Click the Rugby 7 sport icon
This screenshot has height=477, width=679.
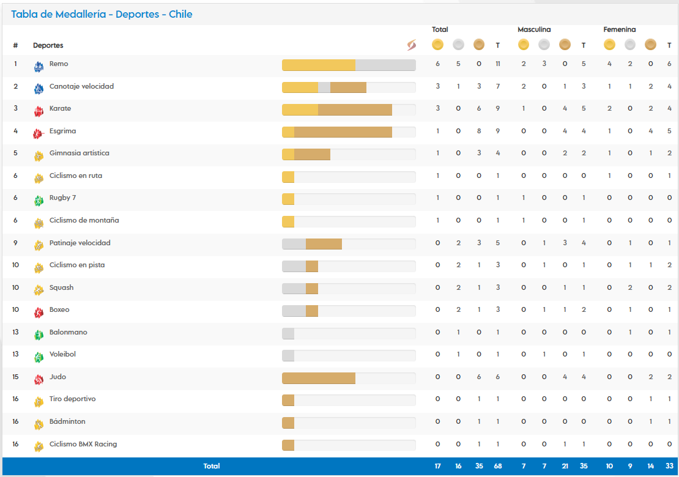pyautogui.click(x=39, y=201)
